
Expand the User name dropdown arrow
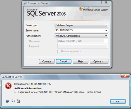[106, 41]
